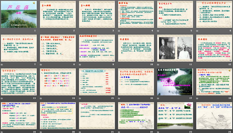This screenshot has height=133, width=233.
Task: Click the animation star icon under slide 19
Action: click(x=2, y=132)
